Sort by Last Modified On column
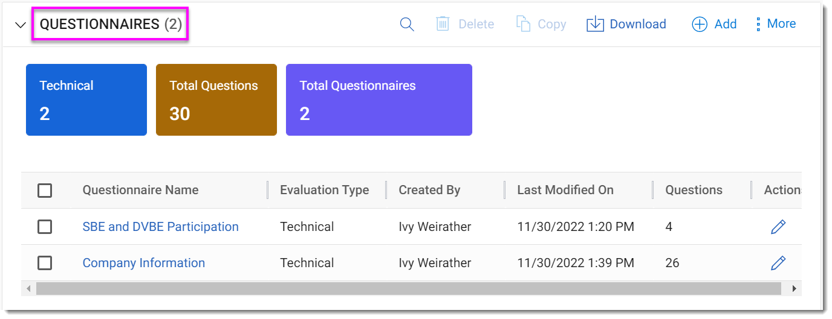The width and height of the screenshot is (832, 319). coord(565,190)
